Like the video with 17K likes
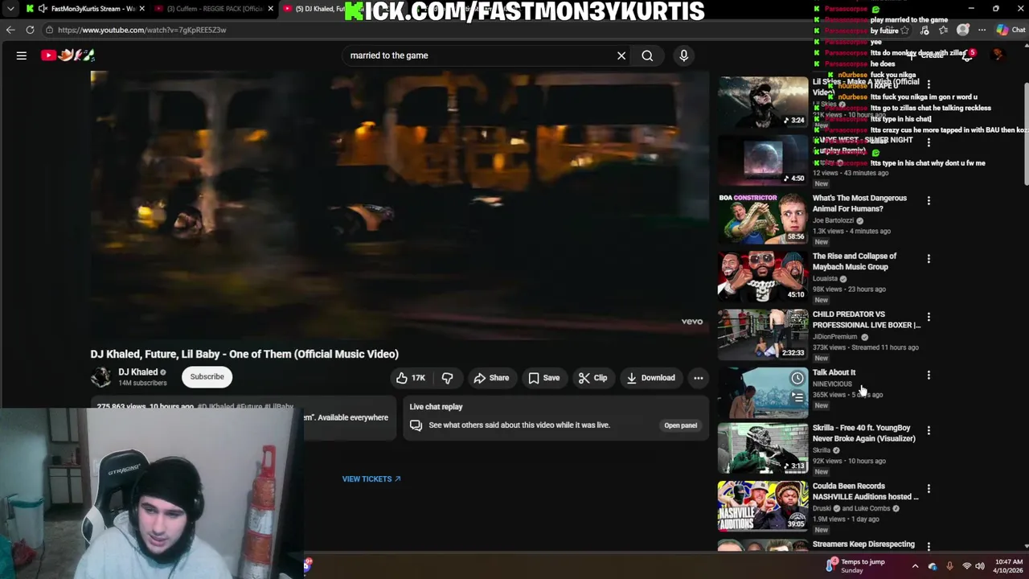This screenshot has width=1029, height=579. (411, 378)
